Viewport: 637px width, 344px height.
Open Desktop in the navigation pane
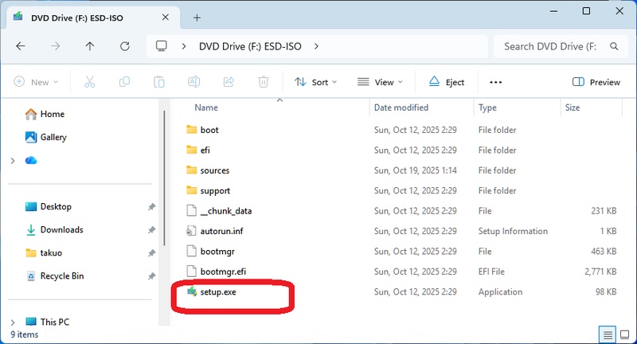49,207
